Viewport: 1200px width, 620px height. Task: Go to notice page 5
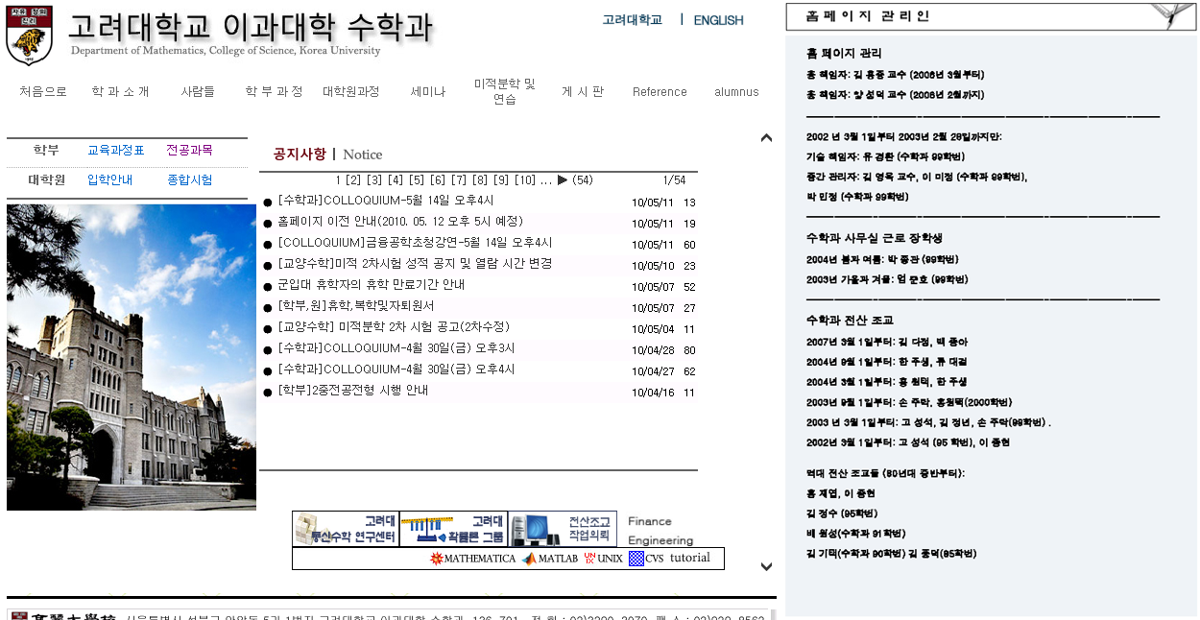click(416, 180)
